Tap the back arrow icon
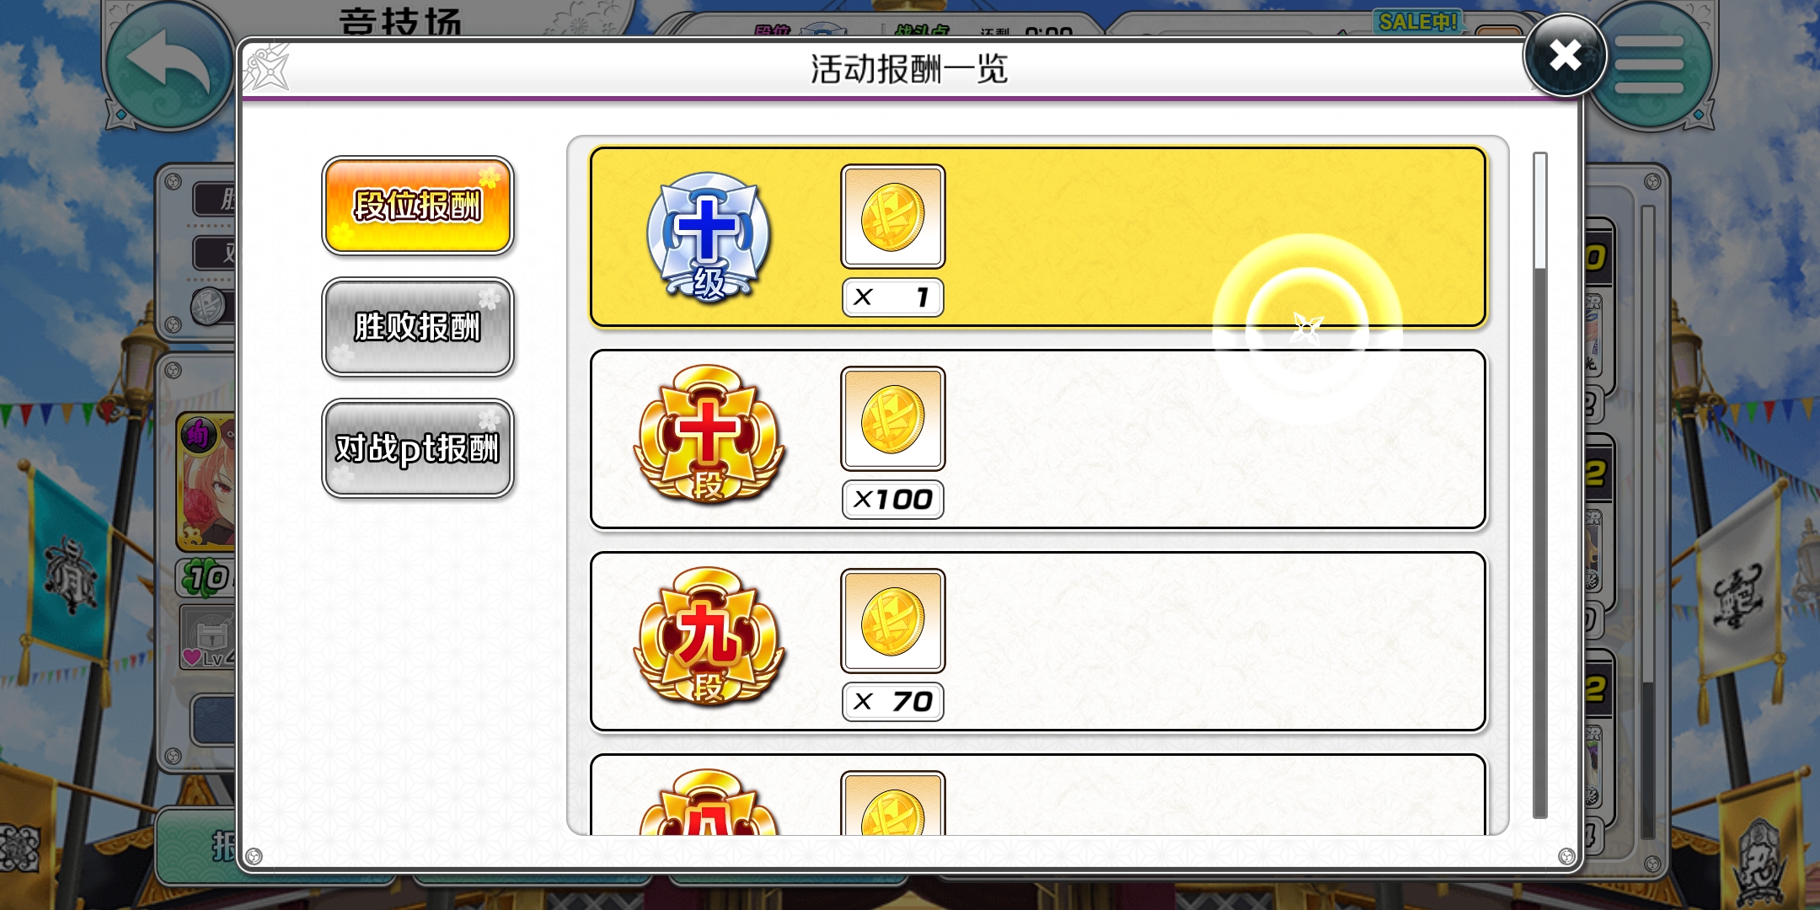The image size is (1820, 910). coord(168,65)
